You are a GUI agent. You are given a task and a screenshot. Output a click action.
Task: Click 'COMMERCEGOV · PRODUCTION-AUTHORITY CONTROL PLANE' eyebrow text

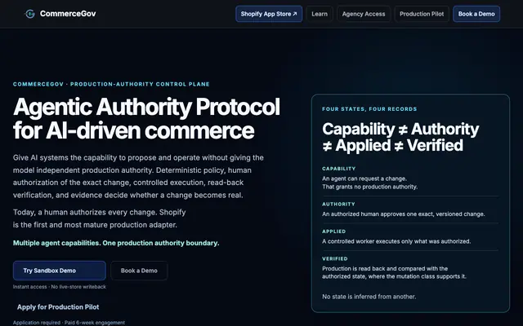(111, 84)
